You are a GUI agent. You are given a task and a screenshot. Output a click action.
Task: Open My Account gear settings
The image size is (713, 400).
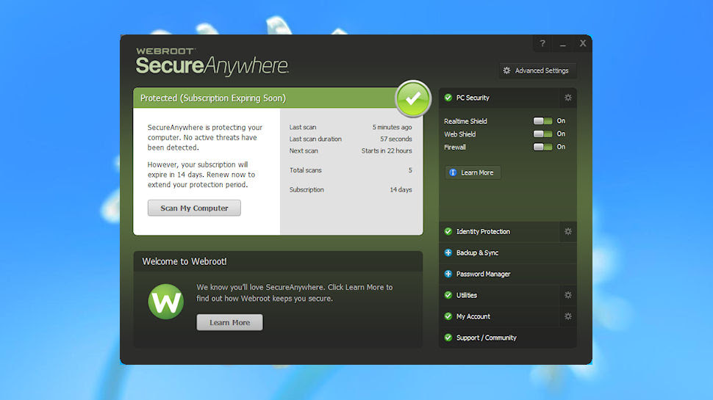tap(568, 316)
